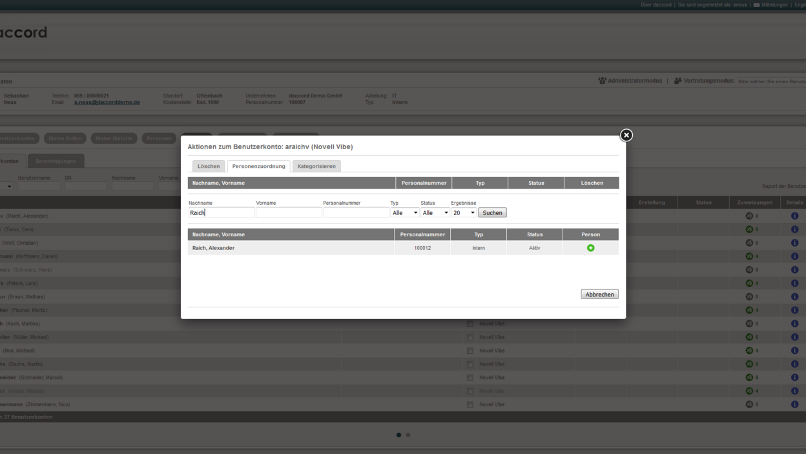Click assignments icon in Fischer, Moritz row

coord(749,310)
